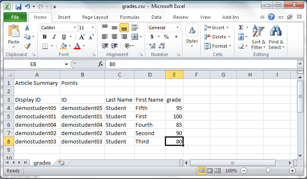The image size is (307, 179).
Task: Center text horizontally
Action: pyautogui.click(x=114, y=36)
